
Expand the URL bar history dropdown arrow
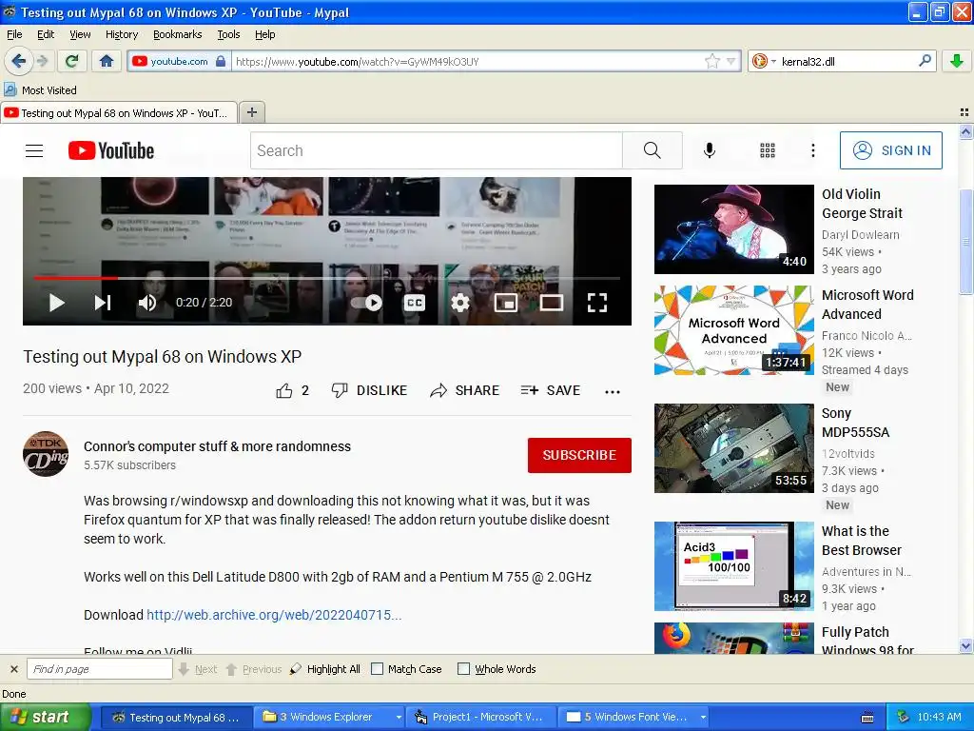click(x=731, y=61)
